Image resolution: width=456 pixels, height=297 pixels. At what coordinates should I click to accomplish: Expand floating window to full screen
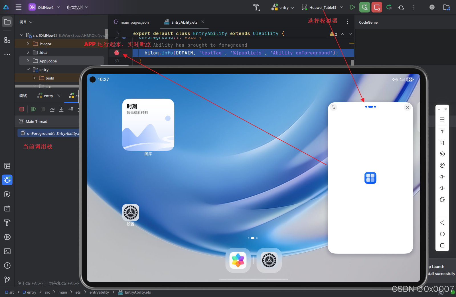coord(334,107)
